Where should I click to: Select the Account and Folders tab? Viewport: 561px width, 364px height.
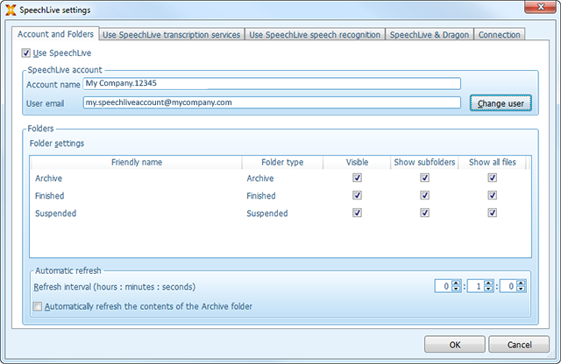point(55,34)
